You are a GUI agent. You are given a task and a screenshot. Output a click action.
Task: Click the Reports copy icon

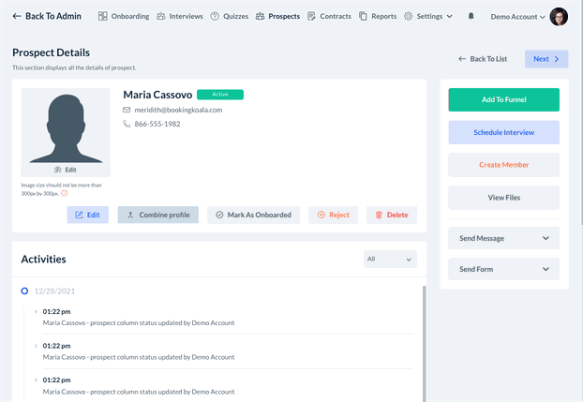363,16
